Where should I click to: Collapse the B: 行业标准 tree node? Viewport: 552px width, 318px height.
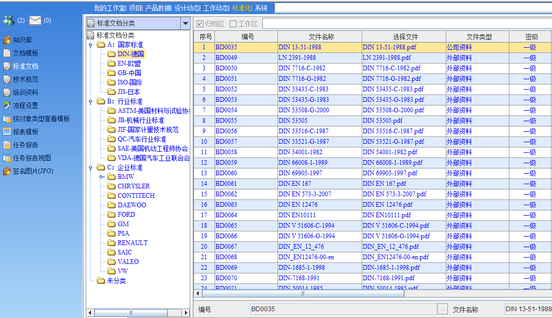coord(91,102)
